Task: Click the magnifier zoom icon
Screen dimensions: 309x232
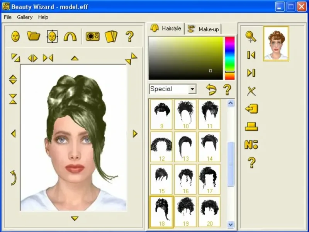Action: (x=251, y=37)
